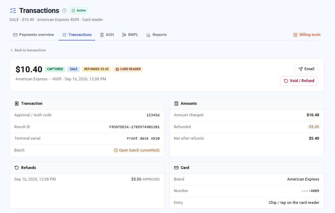Click the Net after refunds $5.40
Image resolution: width=335 pixels, height=213 pixels.
[314, 138]
